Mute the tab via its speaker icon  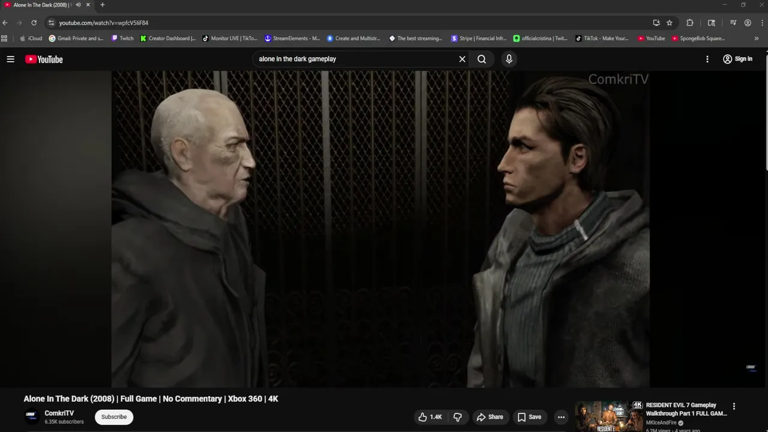coord(78,5)
